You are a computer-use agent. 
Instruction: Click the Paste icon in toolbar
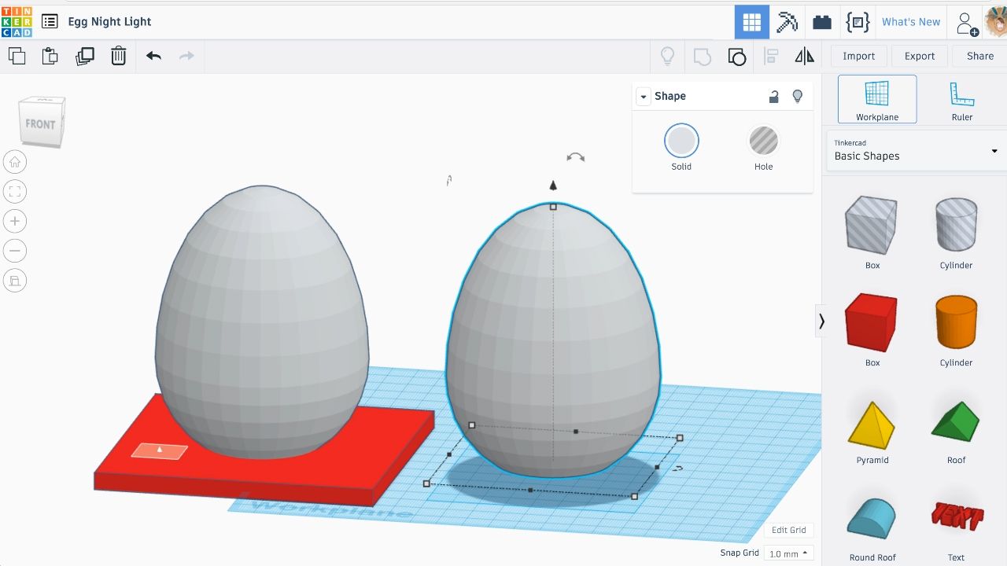(50, 56)
